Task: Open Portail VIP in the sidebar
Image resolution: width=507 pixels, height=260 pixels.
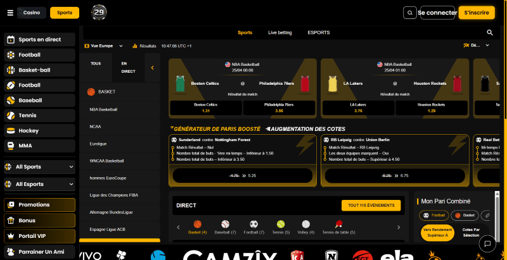Action: pyautogui.click(x=39, y=236)
